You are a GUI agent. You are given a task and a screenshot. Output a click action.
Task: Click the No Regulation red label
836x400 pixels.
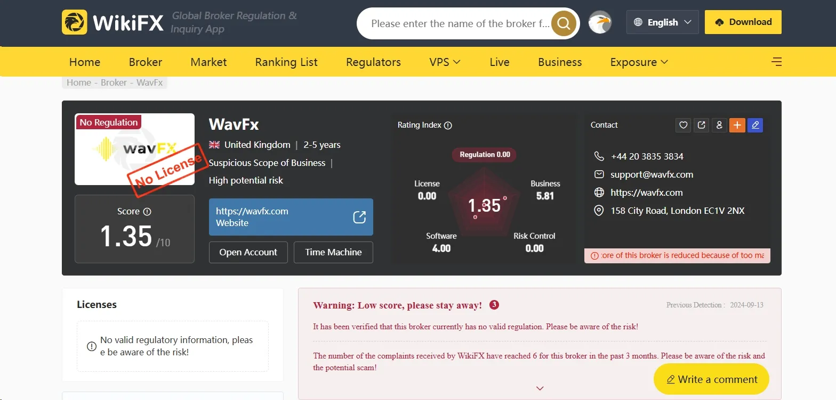tap(108, 122)
